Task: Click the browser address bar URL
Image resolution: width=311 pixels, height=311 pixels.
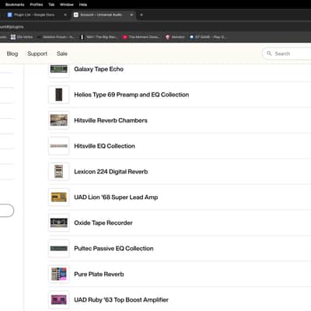Action: click(x=12, y=26)
